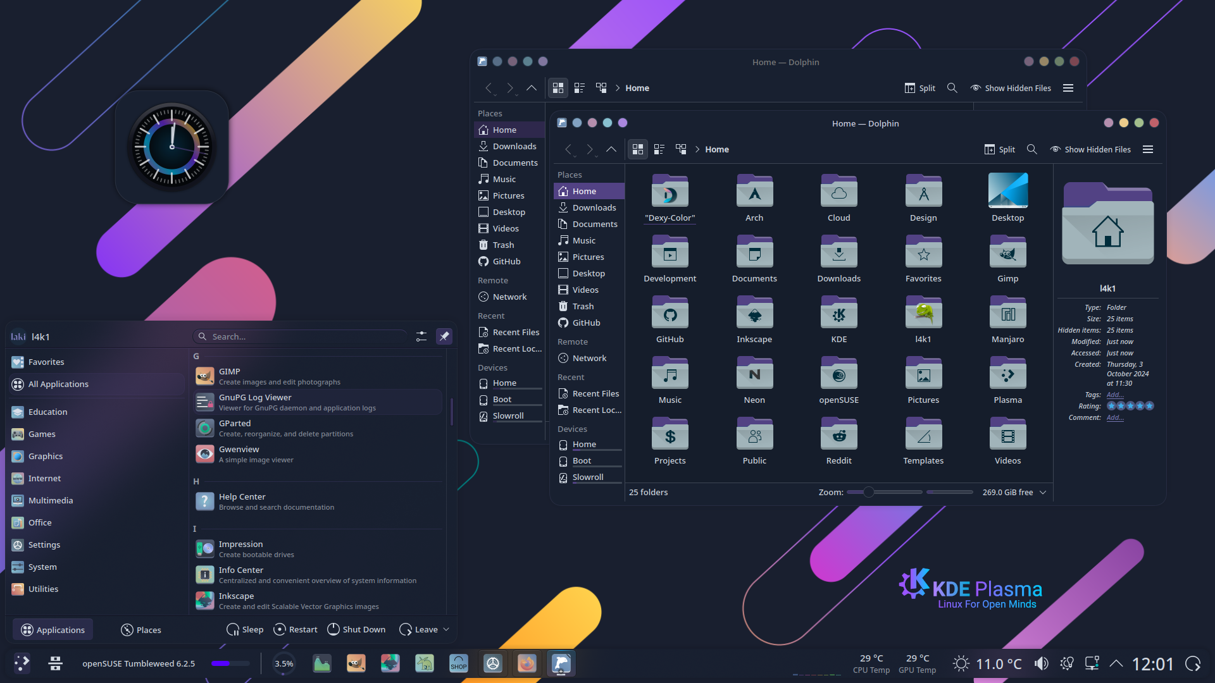Launch Gwenview from the application list
Viewport: 1215px width, 683px height.
point(318,454)
